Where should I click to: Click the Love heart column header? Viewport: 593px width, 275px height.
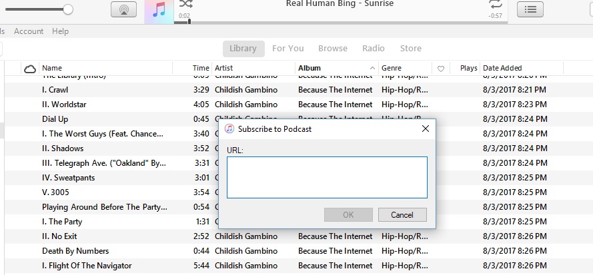click(x=441, y=69)
